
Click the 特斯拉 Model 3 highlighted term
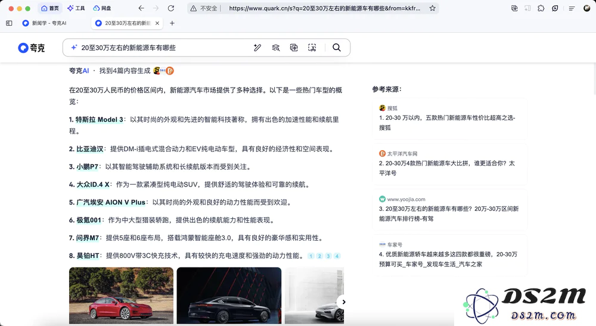[x=99, y=120]
